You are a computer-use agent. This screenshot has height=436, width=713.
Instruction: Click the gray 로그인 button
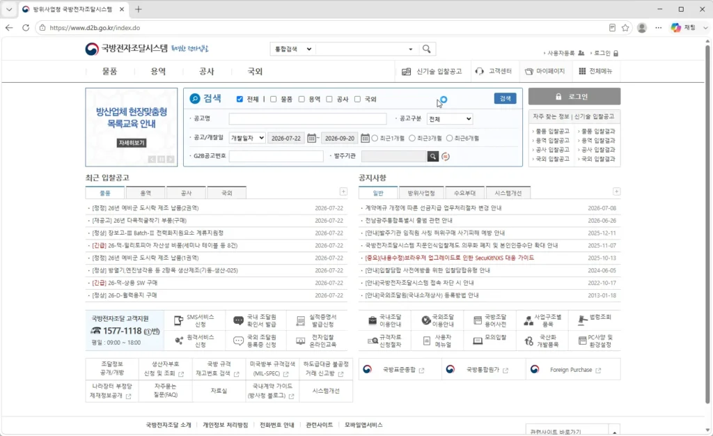574,96
